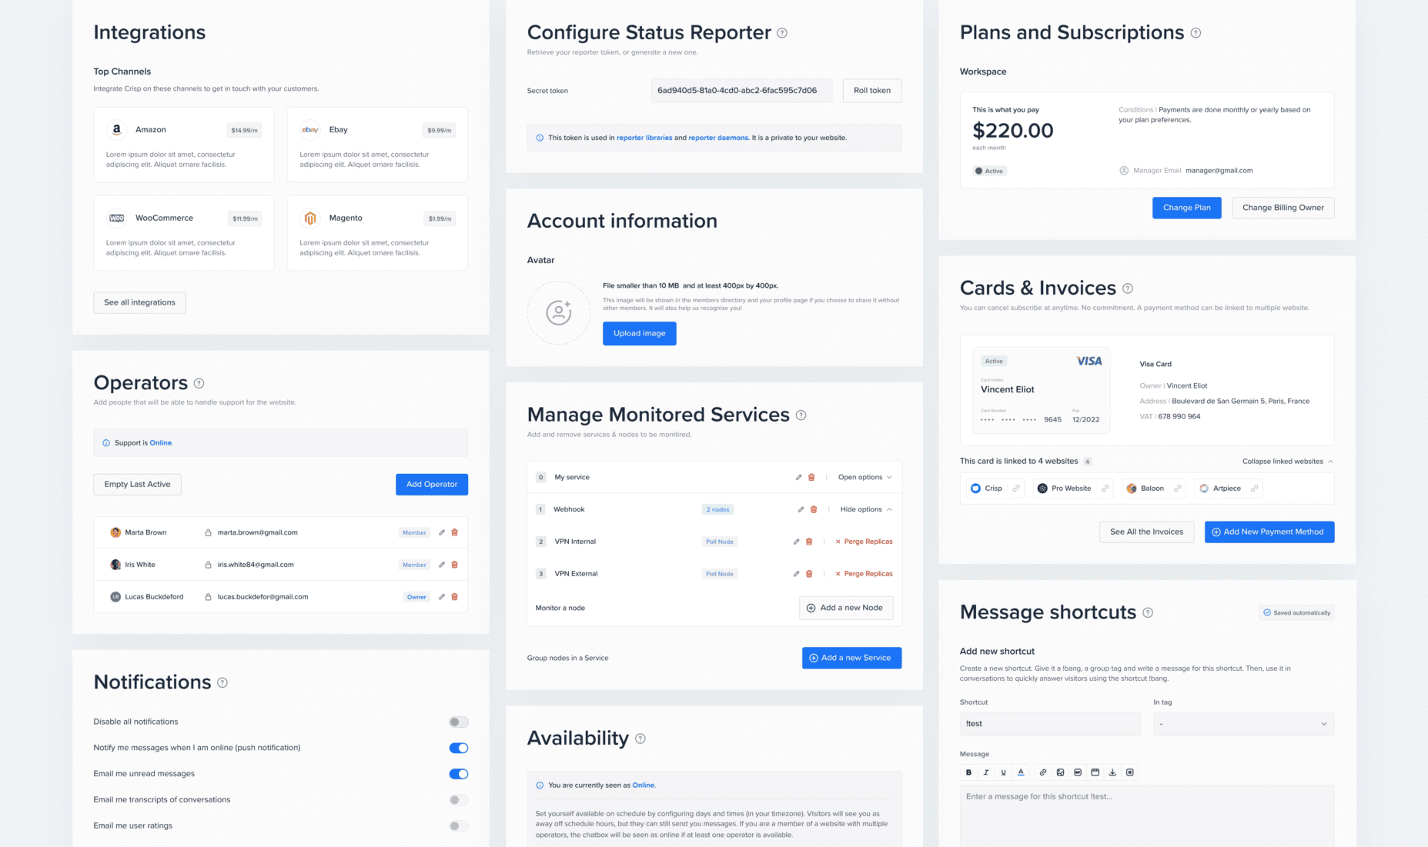
Task: Select the Pro Website linked website chip
Action: pyautogui.click(x=1072, y=489)
